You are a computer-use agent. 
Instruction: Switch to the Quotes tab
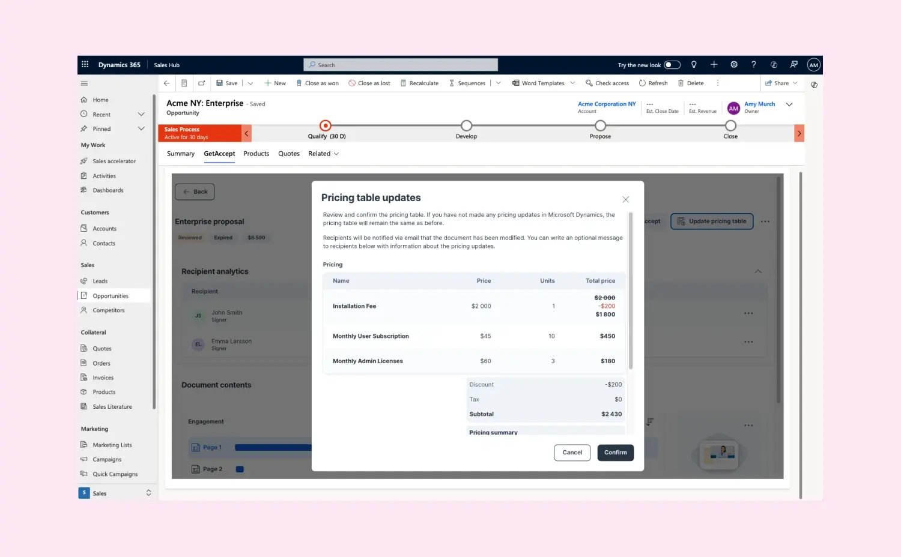click(289, 154)
